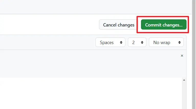Click the empty editor toolbar left of Spaces
This screenshot has width=196, height=109.
pyautogui.click(x=46, y=43)
